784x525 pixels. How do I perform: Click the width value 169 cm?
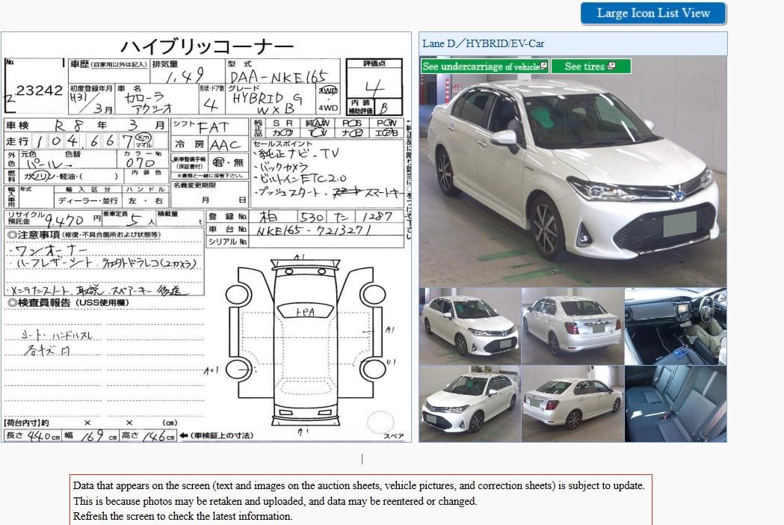[x=93, y=436]
